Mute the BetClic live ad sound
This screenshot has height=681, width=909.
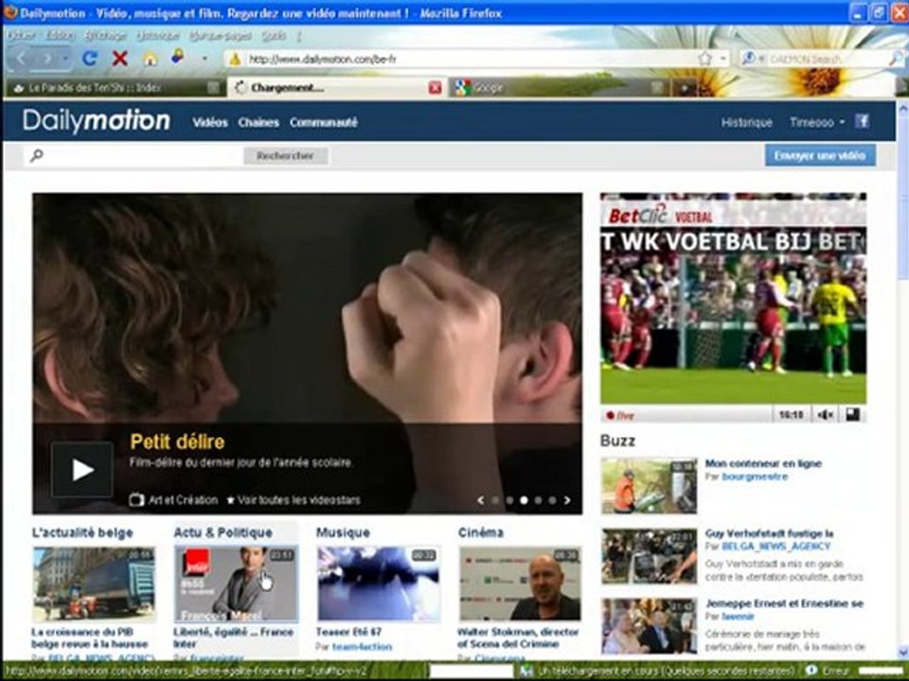tap(825, 414)
